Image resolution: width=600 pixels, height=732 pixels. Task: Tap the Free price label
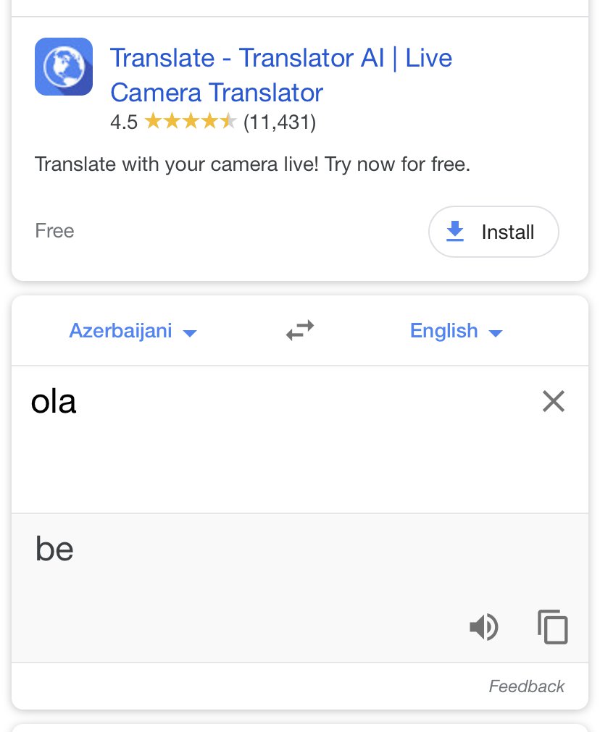pyautogui.click(x=54, y=231)
